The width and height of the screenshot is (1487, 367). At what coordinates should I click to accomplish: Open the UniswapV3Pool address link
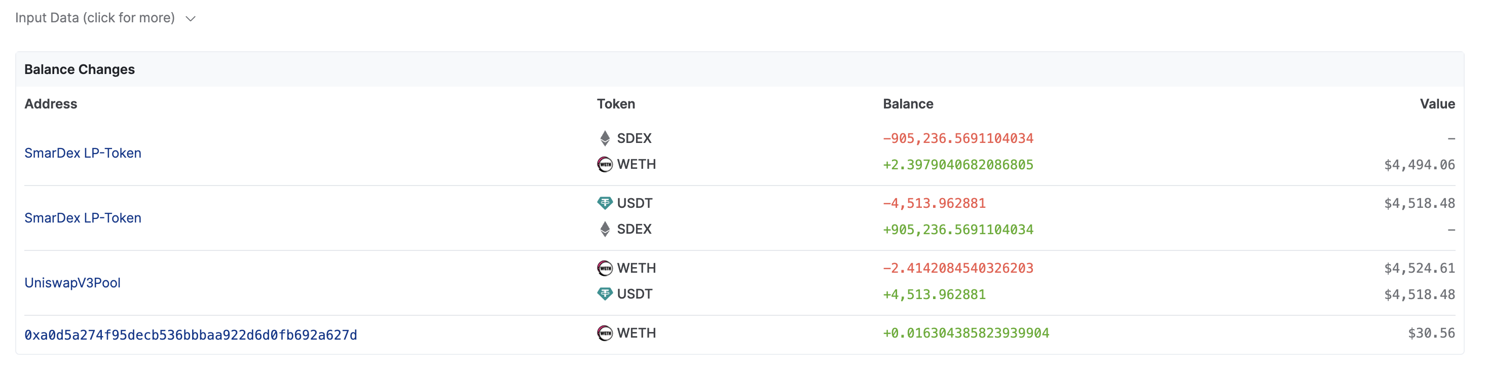tap(72, 283)
